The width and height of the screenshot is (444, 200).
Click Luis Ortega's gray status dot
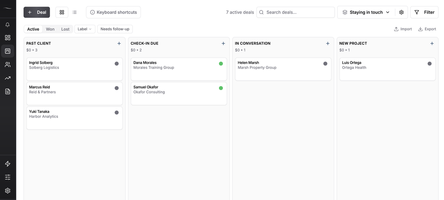coord(430,64)
